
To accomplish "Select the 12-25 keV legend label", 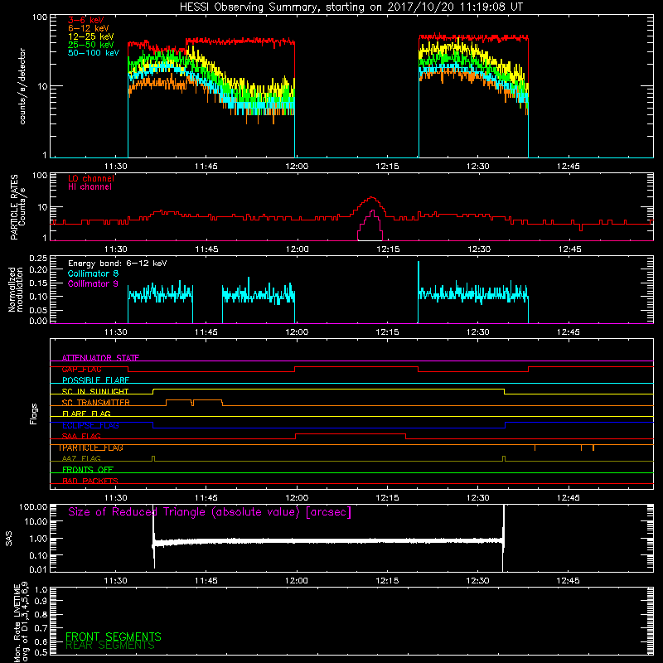I will coord(91,36).
